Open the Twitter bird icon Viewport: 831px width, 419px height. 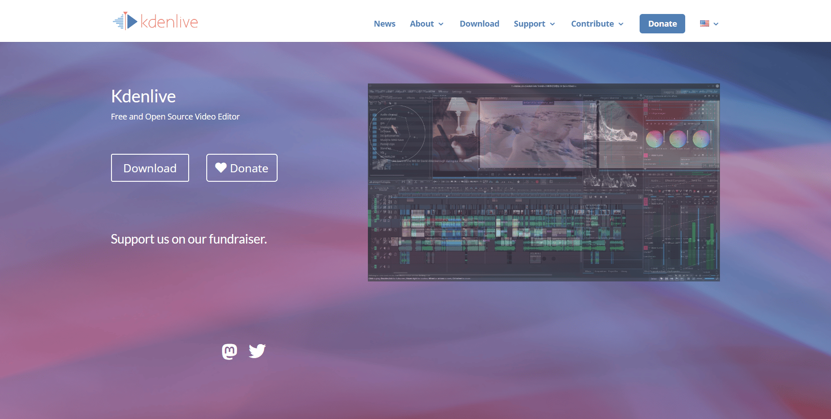pos(257,351)
